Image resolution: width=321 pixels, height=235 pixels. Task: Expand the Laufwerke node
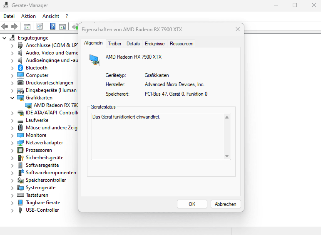point(12,121)
